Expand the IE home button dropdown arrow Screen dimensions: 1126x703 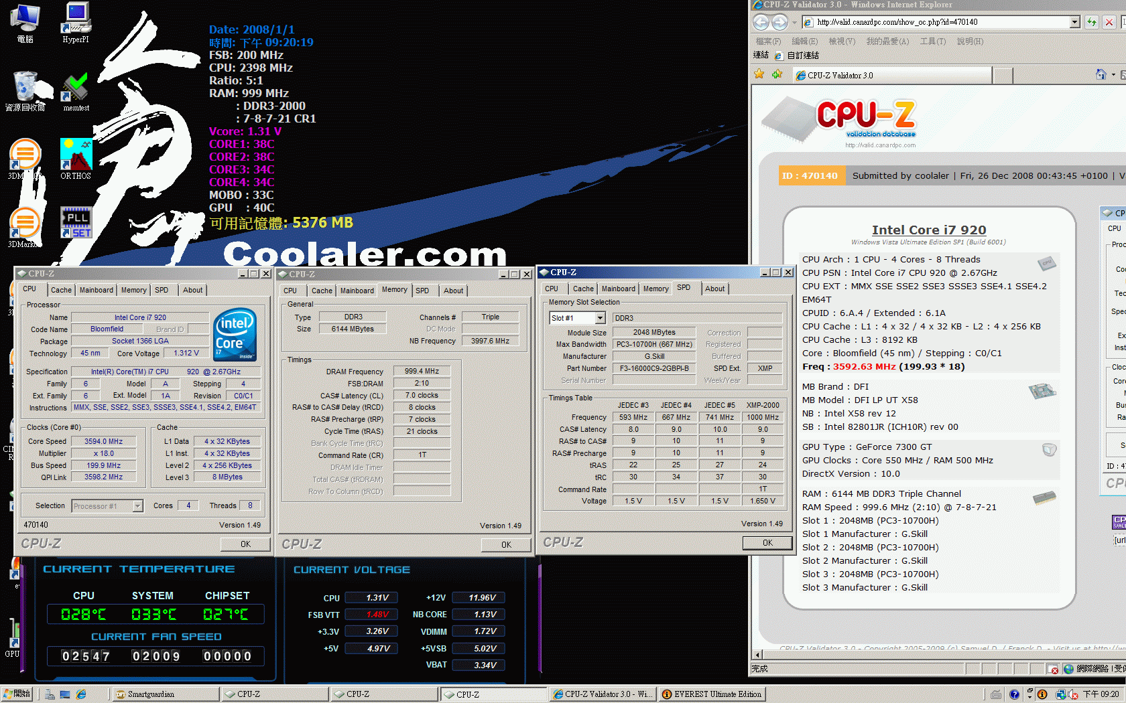1113,75
